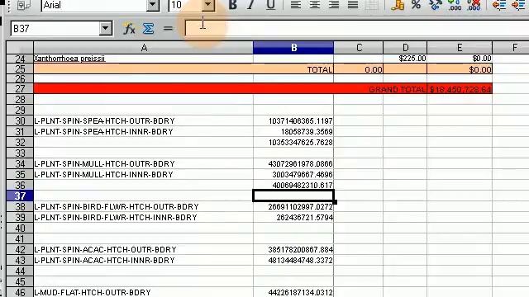Viewport: 529px width, 297px height.
Task: Select cell L-PLNT-SPIN-ACAC-HTCH-OUTR-BDRY
Action: pyautogui.click(x=143, y=249)
